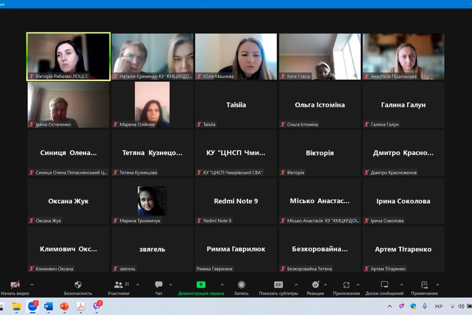This screenshot has width=472, height=315.
Task: Select the Юлія Мацнєва video tile
Action: [x=236, y=57]
